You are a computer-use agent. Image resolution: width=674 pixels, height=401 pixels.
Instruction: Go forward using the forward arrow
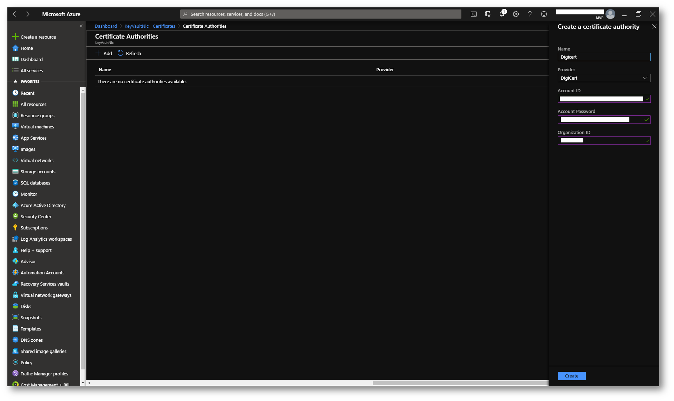pyautogui.click(x=28, y=14)
